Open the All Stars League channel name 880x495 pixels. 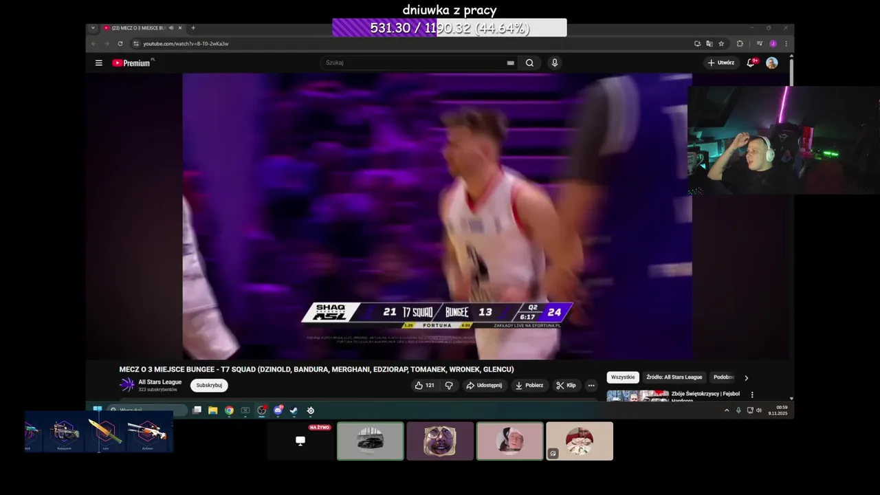pyautogui.click(x=160, y=382)
